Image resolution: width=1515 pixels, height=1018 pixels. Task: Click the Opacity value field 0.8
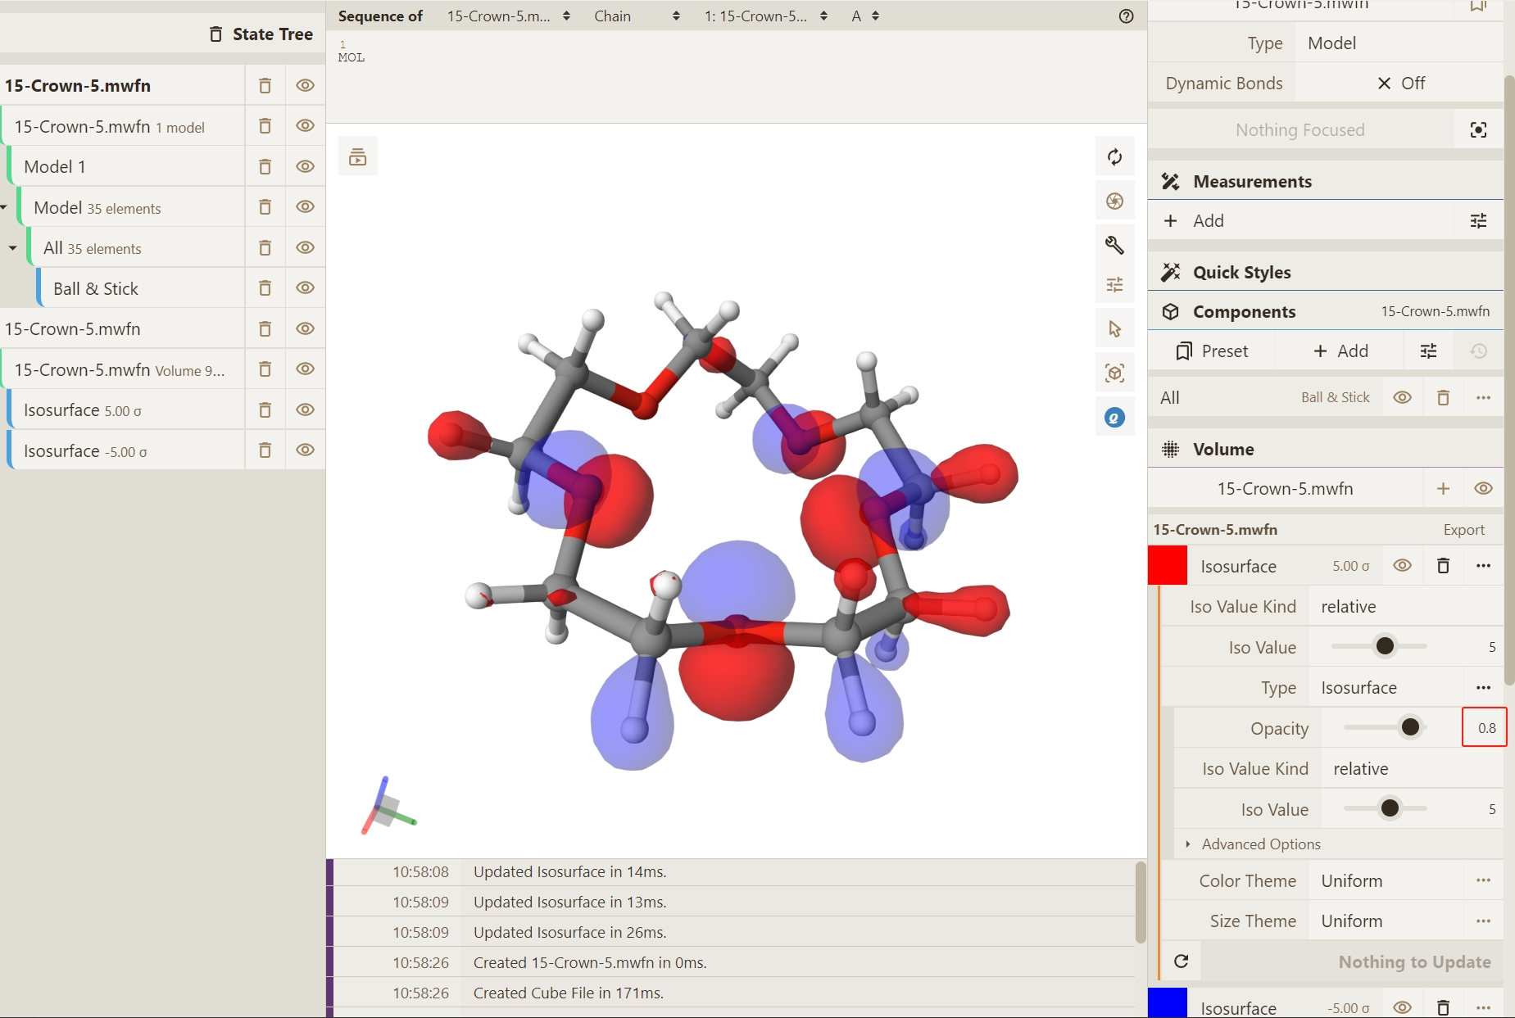(1484, 728)
